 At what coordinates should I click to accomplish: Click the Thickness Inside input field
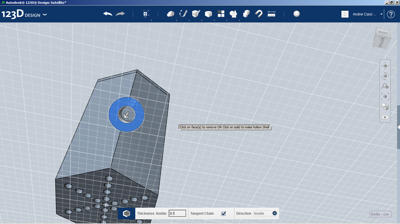click(x=177, y=213)
